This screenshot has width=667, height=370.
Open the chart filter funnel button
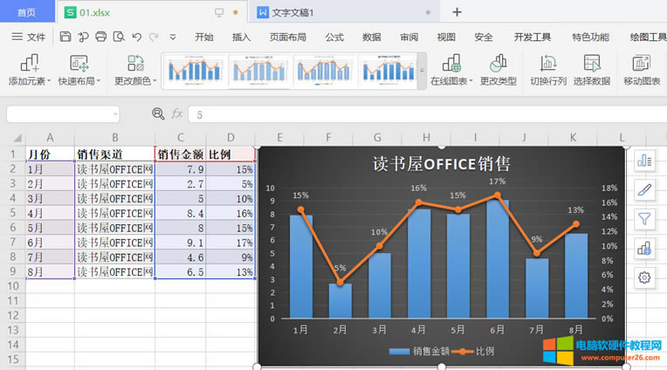pyautogui.click(x=645, y=219)
